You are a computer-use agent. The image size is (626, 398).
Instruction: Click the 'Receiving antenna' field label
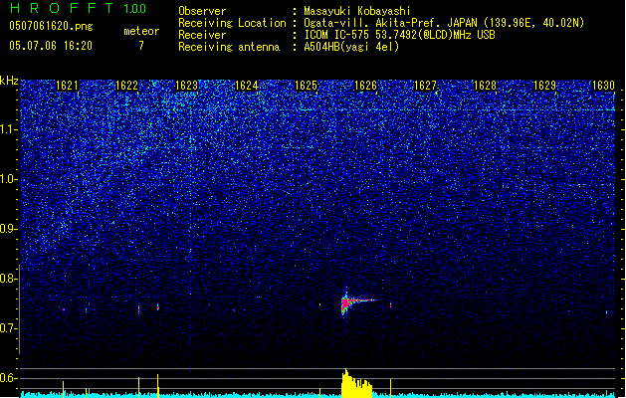coord(229,47)
